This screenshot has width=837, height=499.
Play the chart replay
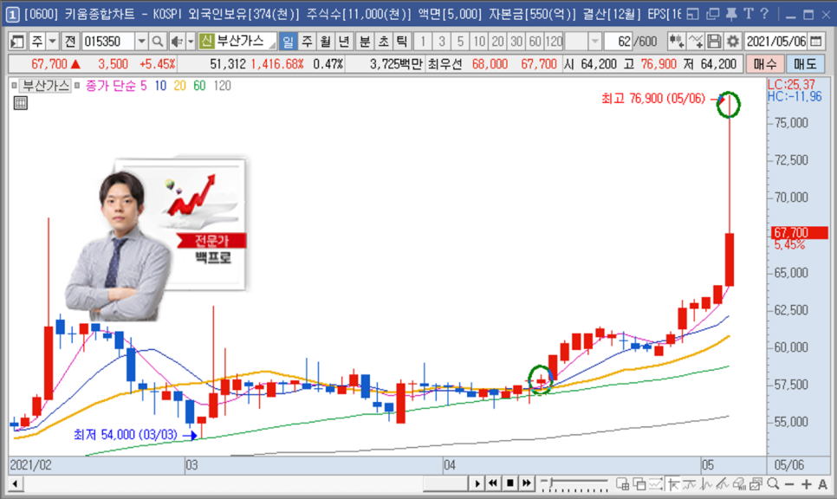click(x=477, y=483)
